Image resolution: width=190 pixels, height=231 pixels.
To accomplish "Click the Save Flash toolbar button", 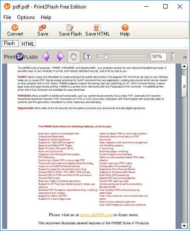I will (x=70, y=31).
